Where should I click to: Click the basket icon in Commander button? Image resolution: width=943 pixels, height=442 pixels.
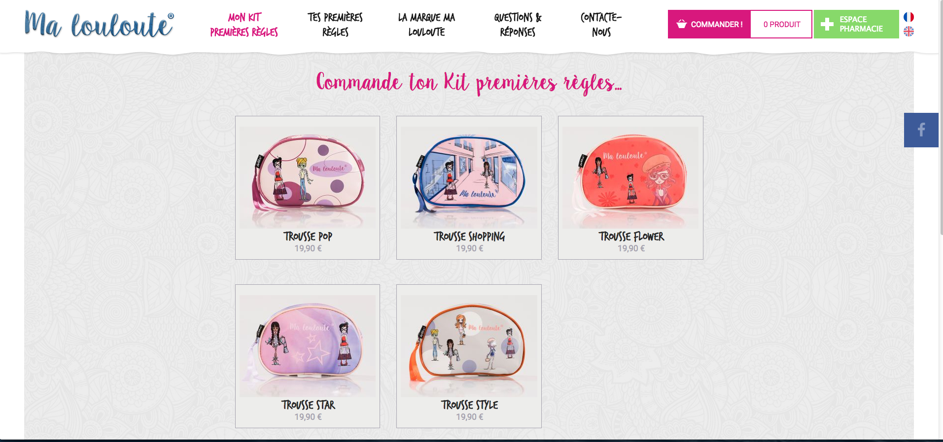682,24
